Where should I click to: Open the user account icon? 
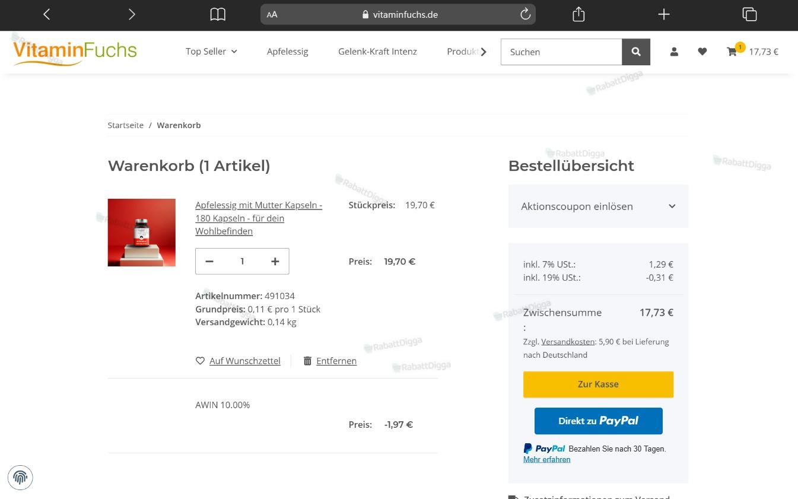click(x=674, y=52)
